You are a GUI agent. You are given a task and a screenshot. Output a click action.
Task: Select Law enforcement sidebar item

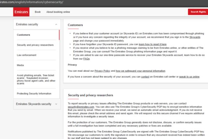26,55
